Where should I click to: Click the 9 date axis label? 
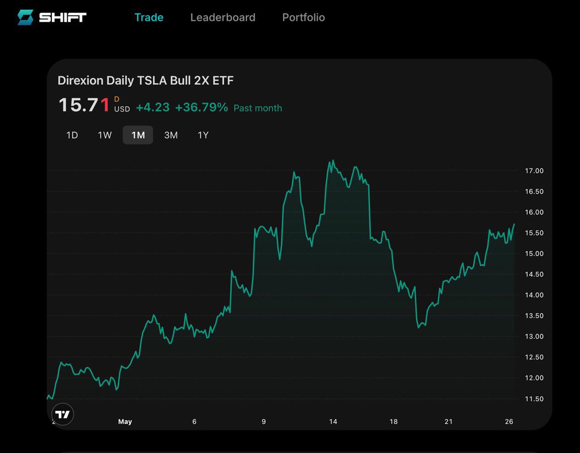tap(263, 422)
